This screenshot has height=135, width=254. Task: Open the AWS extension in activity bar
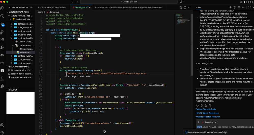(2, 63)
